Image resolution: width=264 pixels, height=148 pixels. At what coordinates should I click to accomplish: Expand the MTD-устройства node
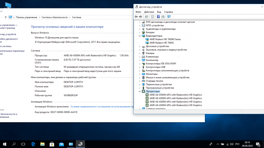point(140,26)
